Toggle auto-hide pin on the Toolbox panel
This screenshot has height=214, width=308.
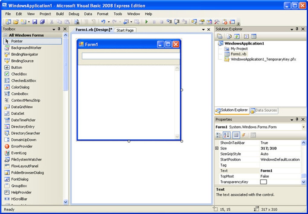tap(59, 29)
